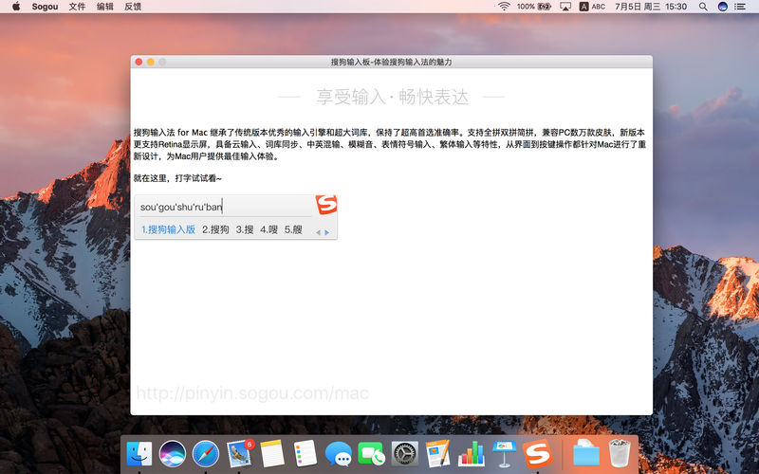Viewport: 759px width, 474px height.
Task: Close the 搜狗输入板 window
Action: click(139, 62)
